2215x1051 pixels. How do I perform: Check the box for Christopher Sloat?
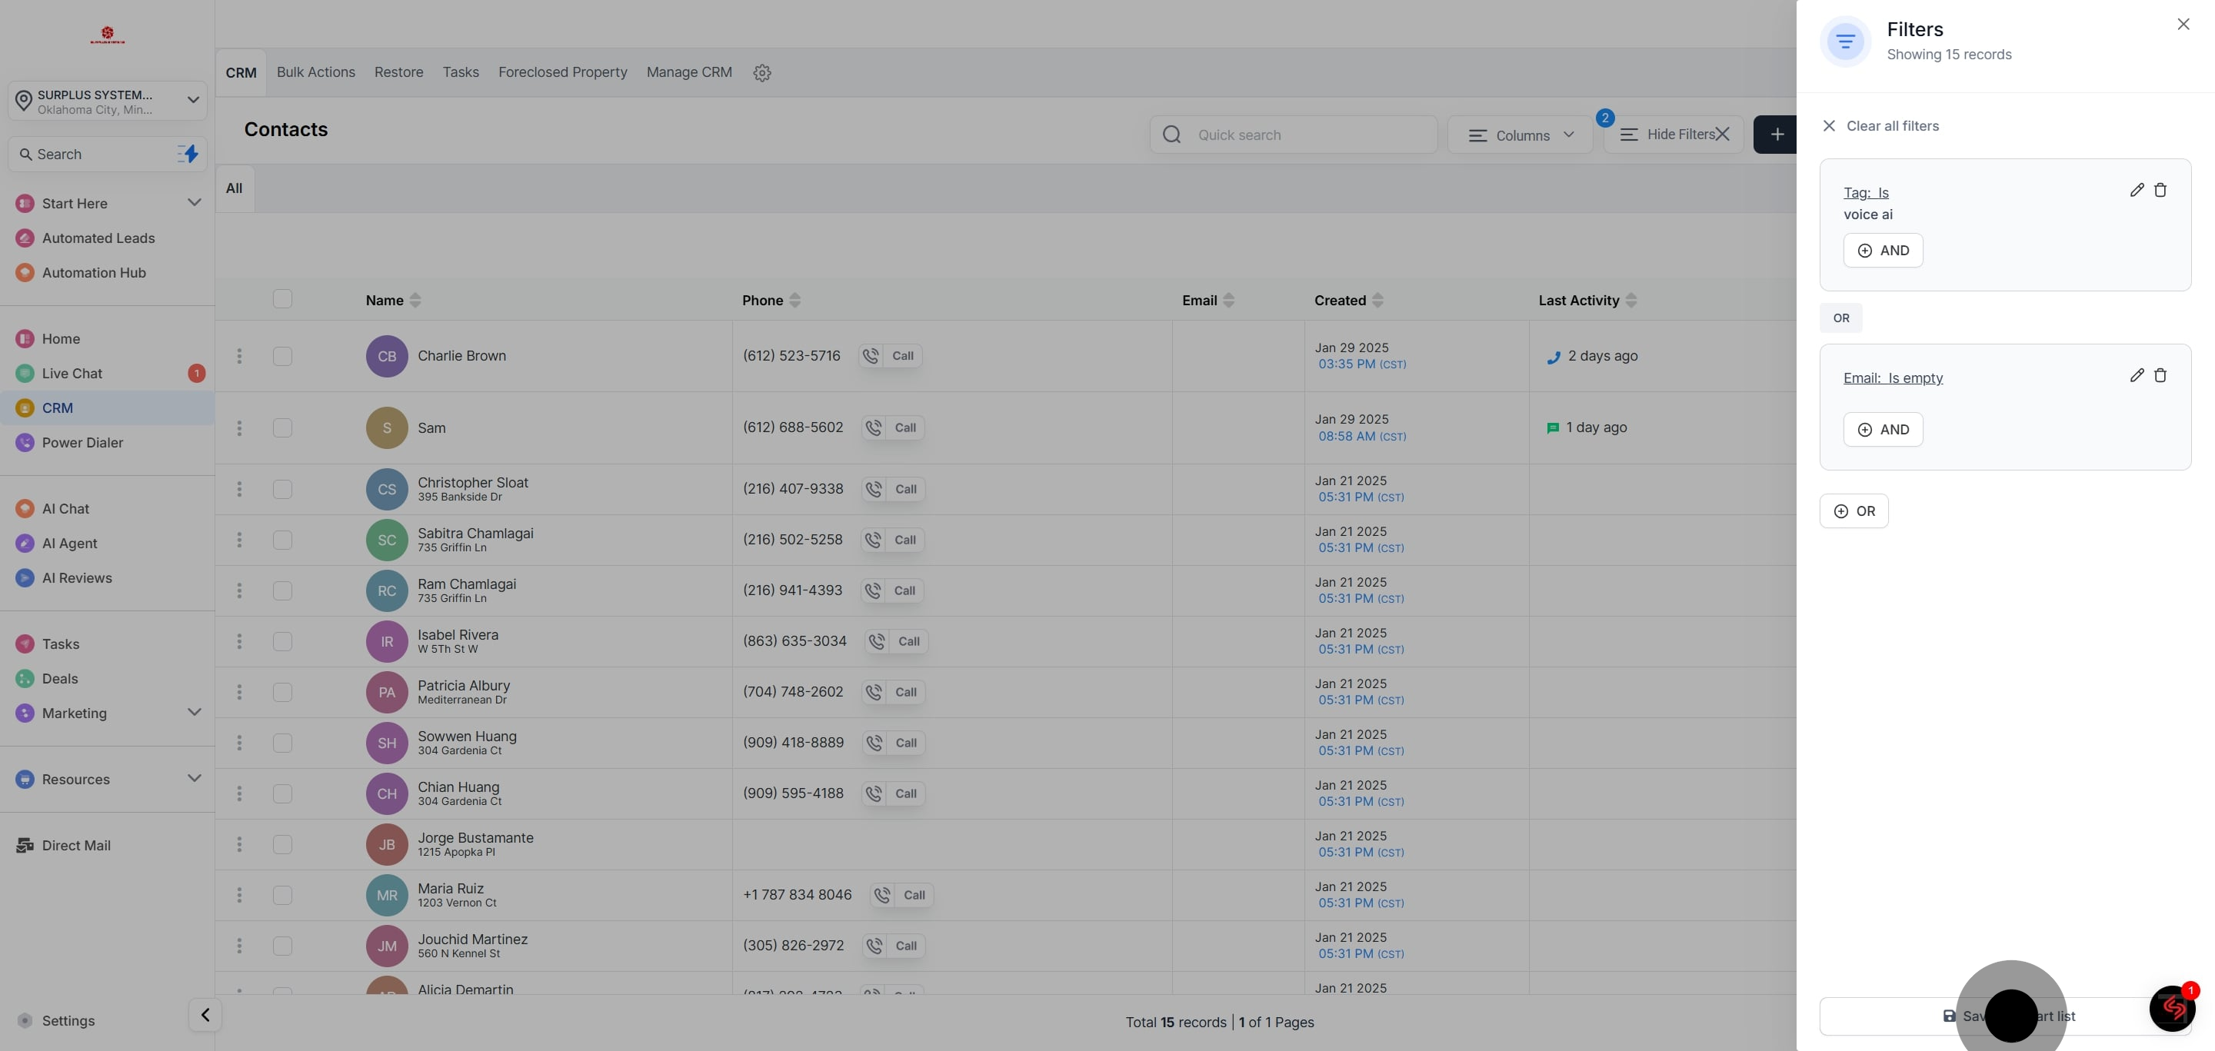click(x=282, y=489)
